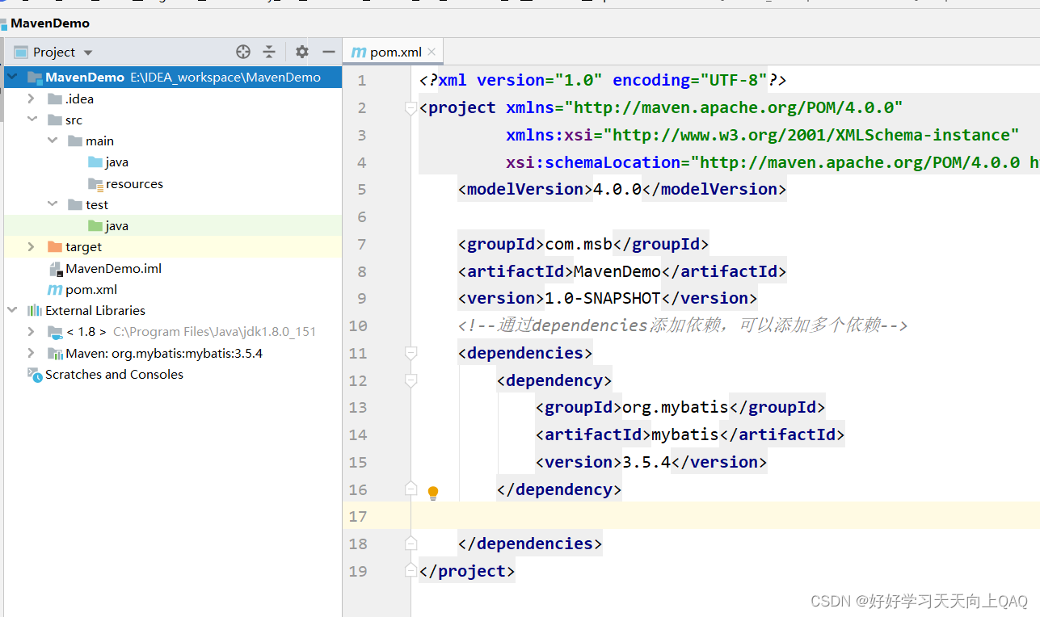1040x617 pixels.
Task: Click the mybatis artifactId value on line 14
Action: coord(685,434)
